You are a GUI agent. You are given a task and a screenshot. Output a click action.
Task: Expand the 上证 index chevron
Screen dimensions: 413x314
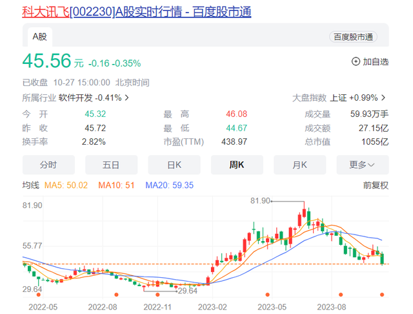383,98
